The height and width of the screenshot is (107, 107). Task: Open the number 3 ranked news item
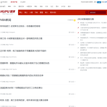coord(93,34)
